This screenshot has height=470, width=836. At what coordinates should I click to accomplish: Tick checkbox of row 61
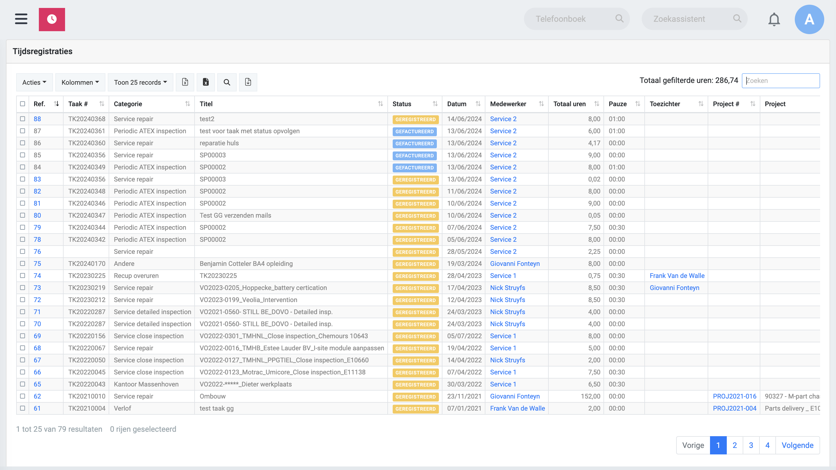click(22, 408)
